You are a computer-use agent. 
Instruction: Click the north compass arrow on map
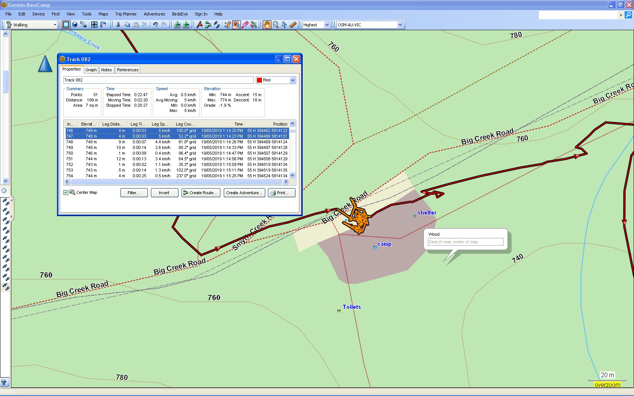click(45, 64)
